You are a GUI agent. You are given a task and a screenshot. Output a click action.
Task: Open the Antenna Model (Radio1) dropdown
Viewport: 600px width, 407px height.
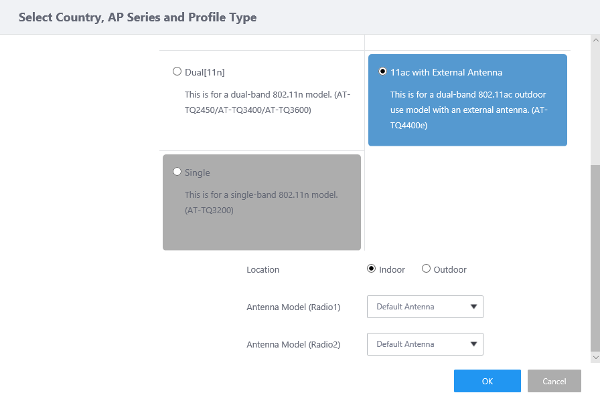(x=425, y=307)
